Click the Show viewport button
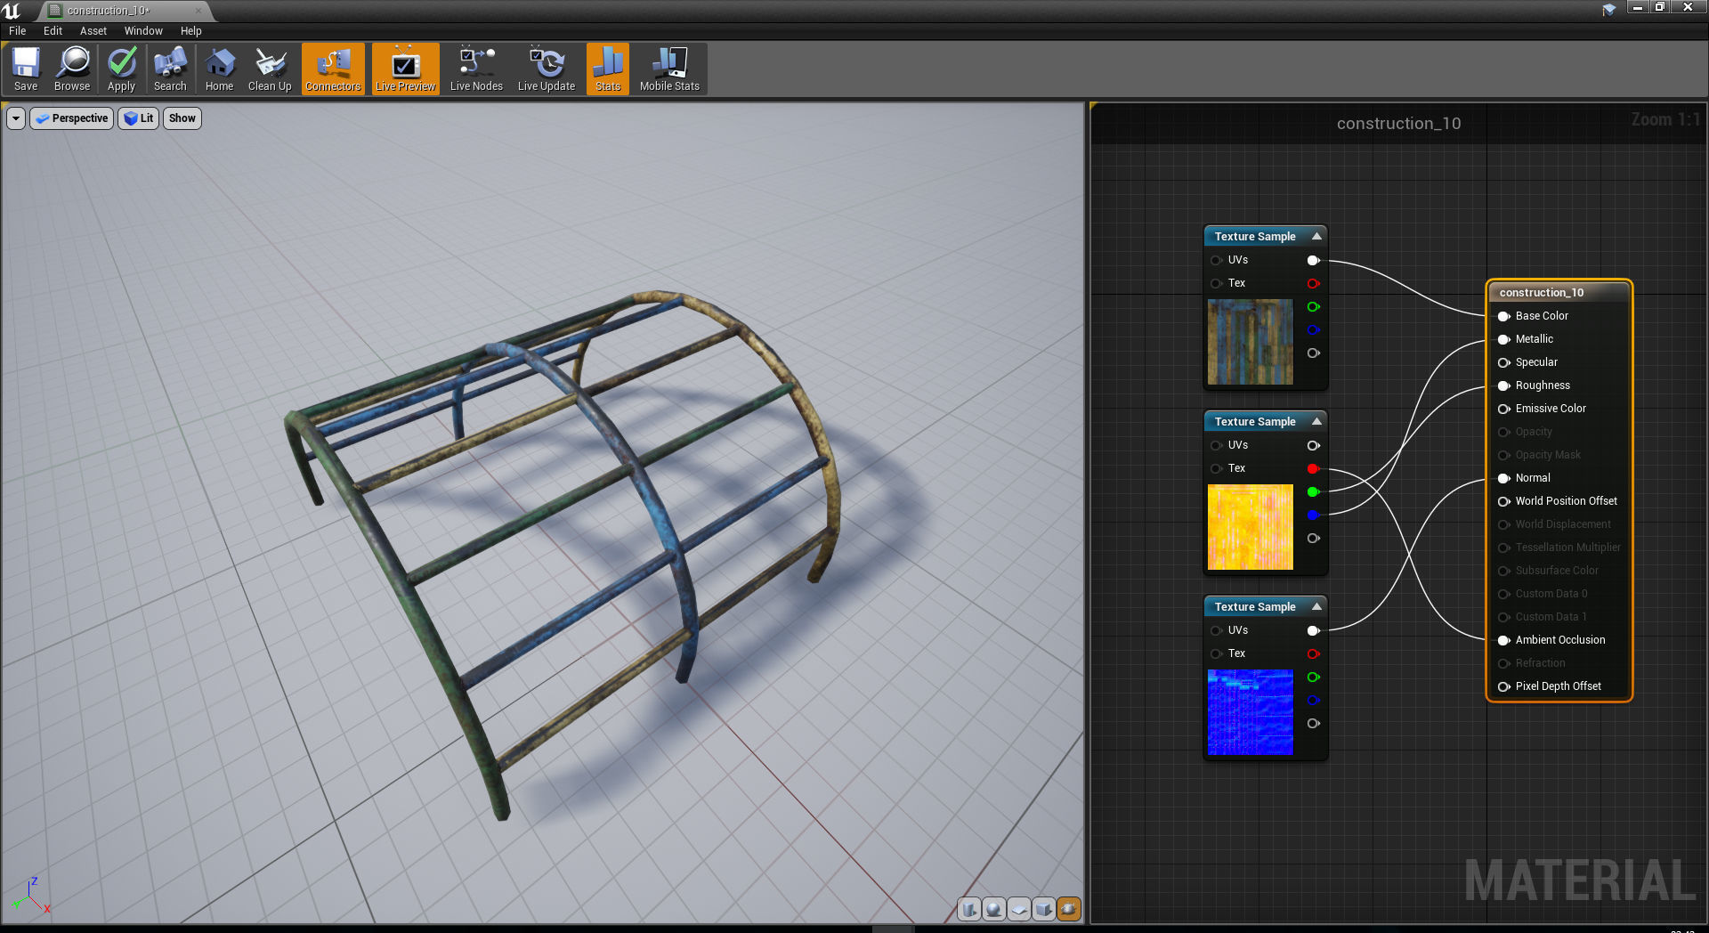This screenshot has width=1709, height=933. pyautogui.click(x=182, y=118)
